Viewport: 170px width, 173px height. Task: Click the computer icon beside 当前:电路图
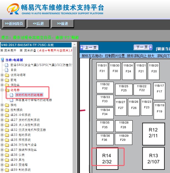[x=2, y=60]
